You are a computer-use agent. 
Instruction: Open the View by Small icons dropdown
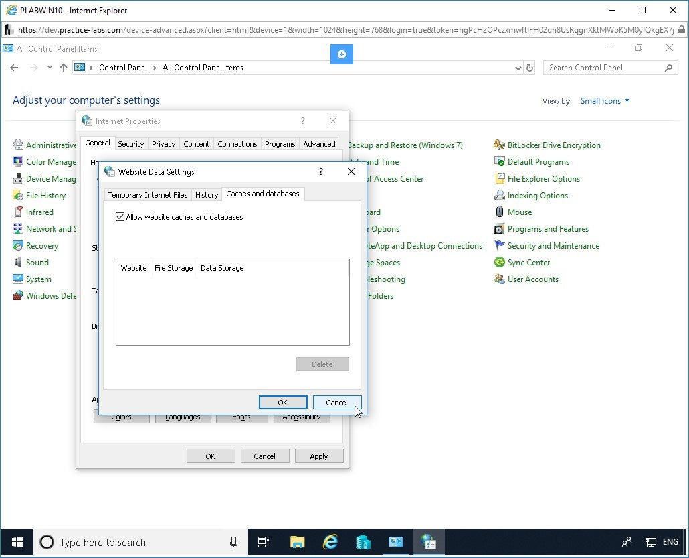coord(605,100)
